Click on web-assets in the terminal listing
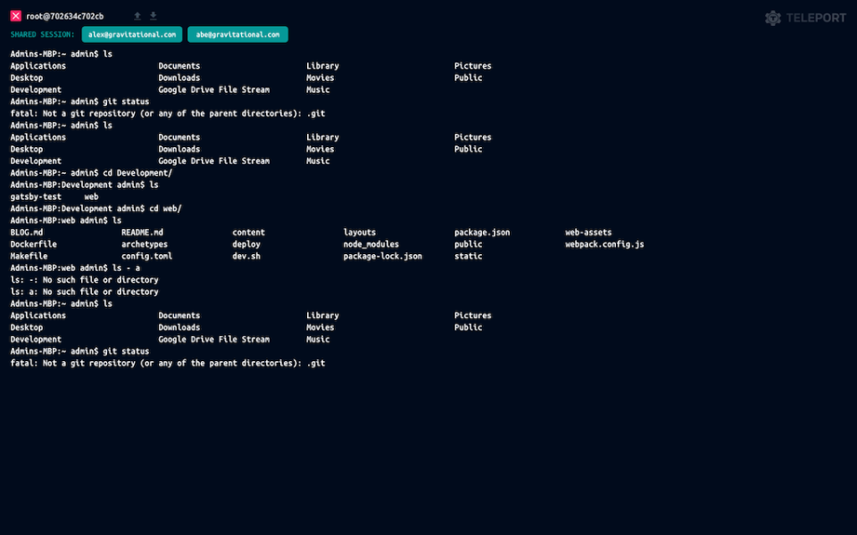This screenshot has width=857, height=535. click(x=588, y=233)
